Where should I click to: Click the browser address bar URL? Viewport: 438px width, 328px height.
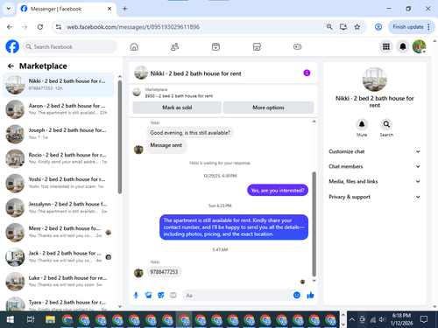[133, 27]
